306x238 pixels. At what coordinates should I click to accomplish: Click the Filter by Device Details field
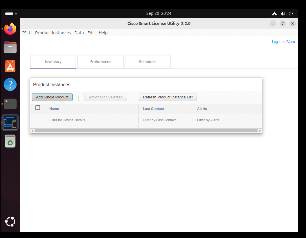coord(75,120)
